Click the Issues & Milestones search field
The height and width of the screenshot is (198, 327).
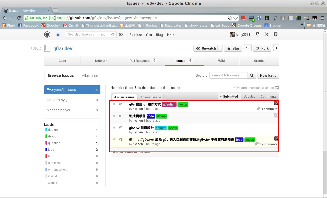[x=229, y=75]
